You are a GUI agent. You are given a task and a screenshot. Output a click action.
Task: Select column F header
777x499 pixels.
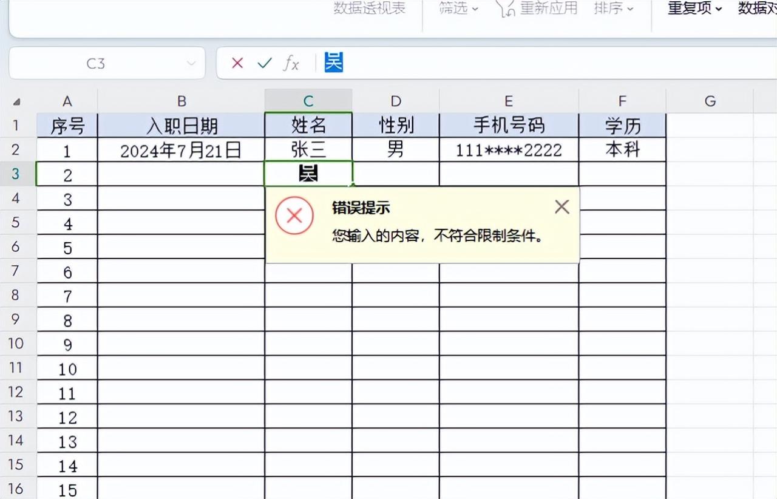622,101
